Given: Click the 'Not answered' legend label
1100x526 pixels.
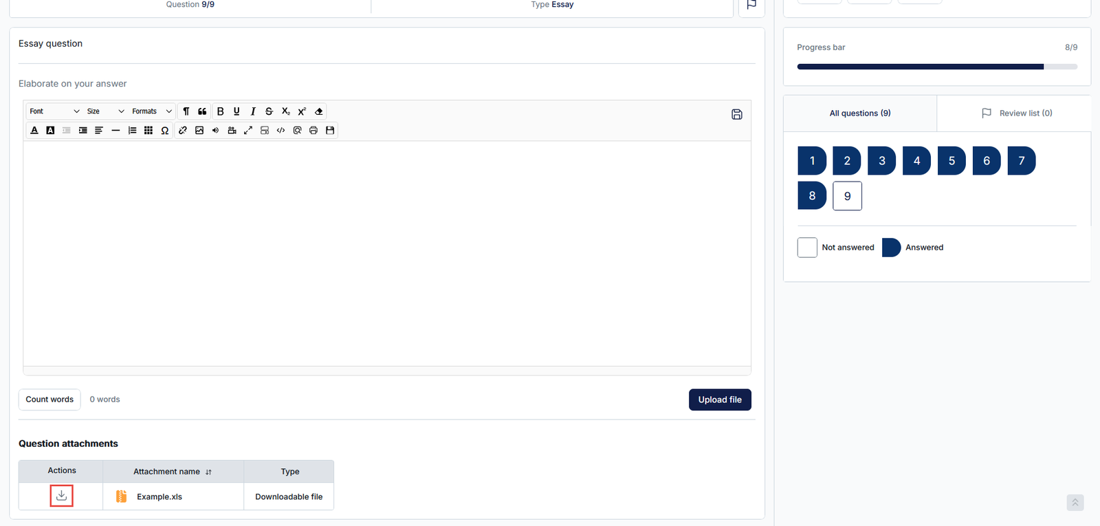Looking at the screenshot, I should (x=848, y=248).
